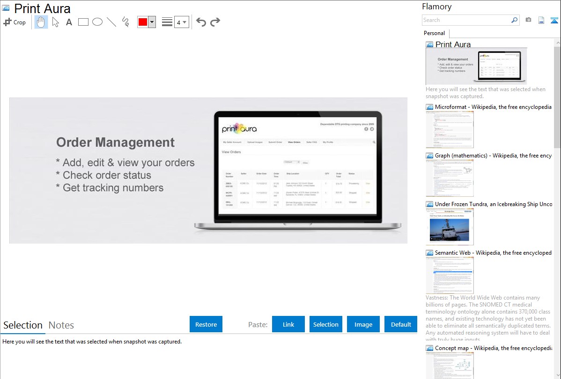Screen dimensions: 561x379
Task: Click the icon beside Graph (mathematics) title
Action: pos(429,156)
